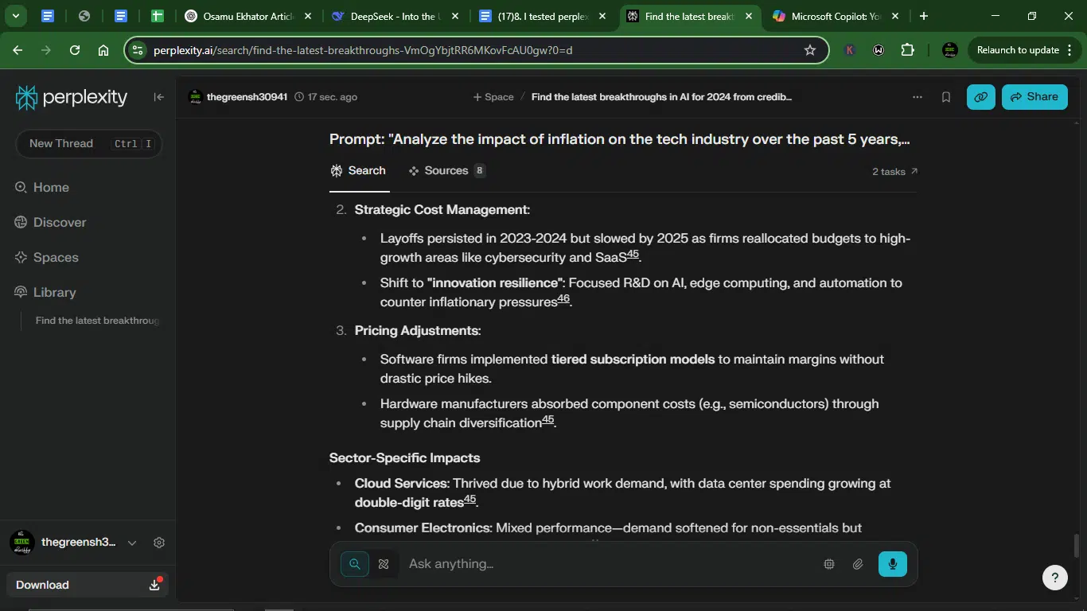This screenshot has height=611, width=1087.
Task: Open citation 45 after 'supply chain diversification'
Action: click(547, 420)
